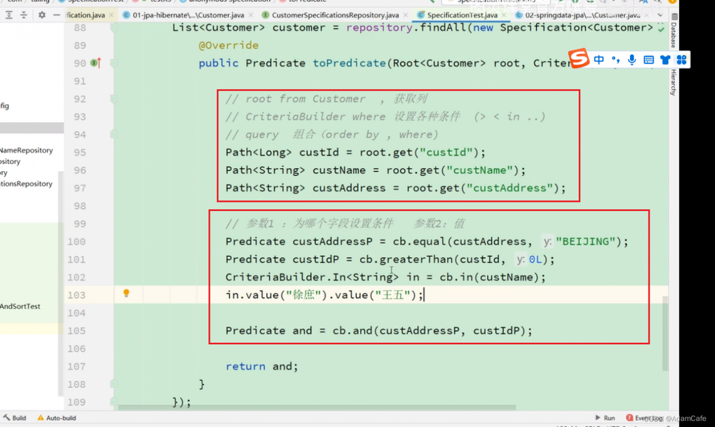Switch to CustomerSpecificationsRepository.java tab

point(334,15)
